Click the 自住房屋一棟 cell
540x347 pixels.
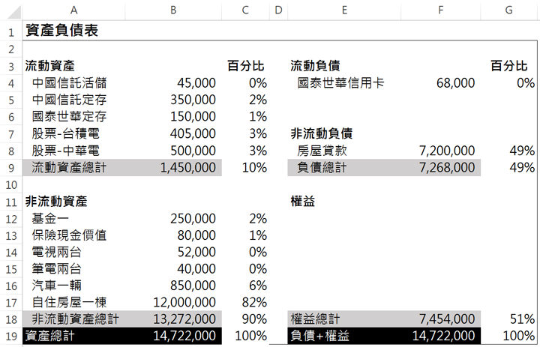click(x=73, y=302)
